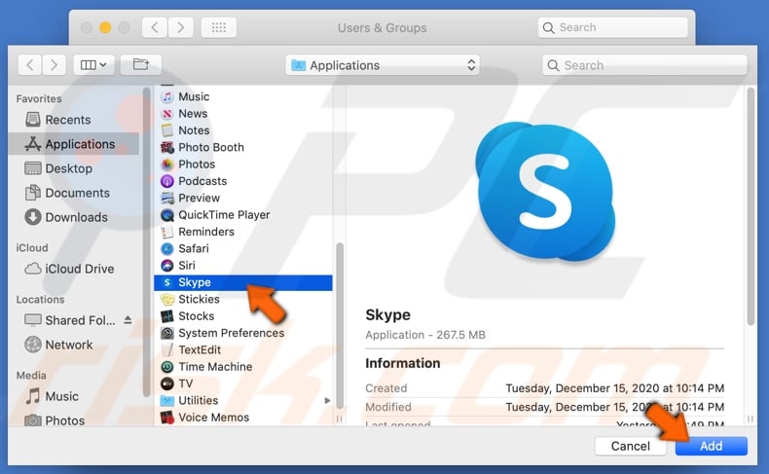The image size is (769, 474).
Task: Click the Safari compass icon
Action: (167, 248)
